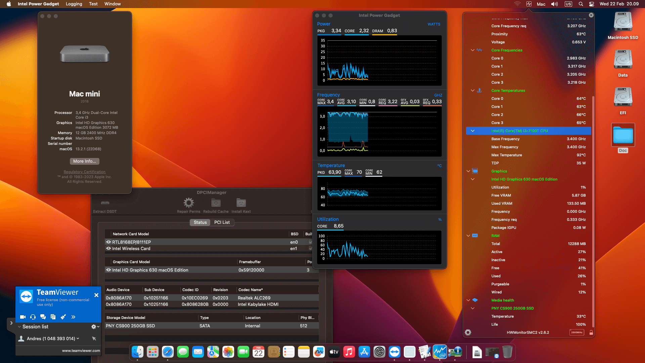Click menu bar clock Wed 22 Feb

[x=619, y=4]
